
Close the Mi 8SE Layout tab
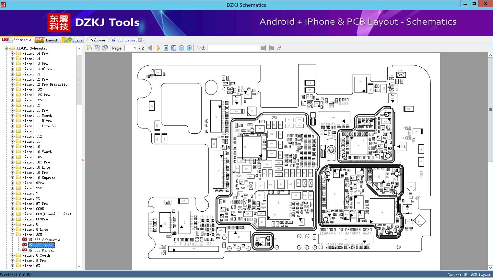[140, 40]
